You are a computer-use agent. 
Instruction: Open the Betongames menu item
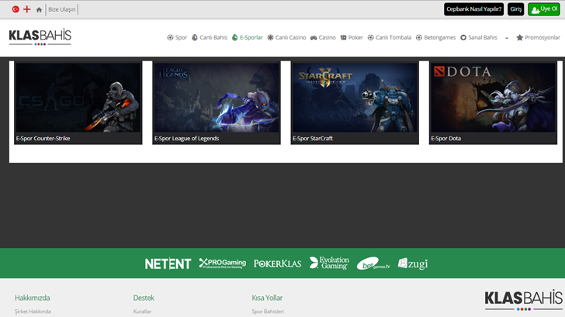(439, 37)
